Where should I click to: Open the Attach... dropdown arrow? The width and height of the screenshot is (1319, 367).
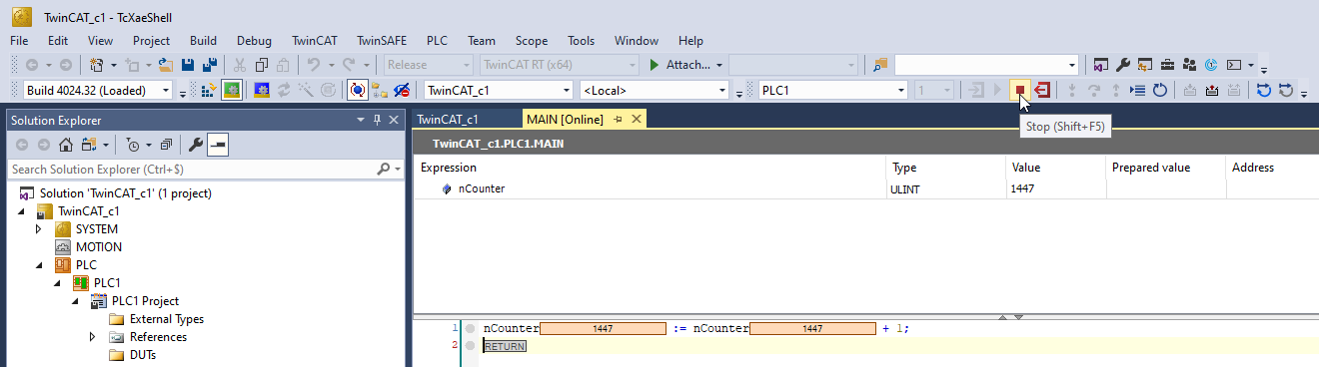click(x=719, y=65)
